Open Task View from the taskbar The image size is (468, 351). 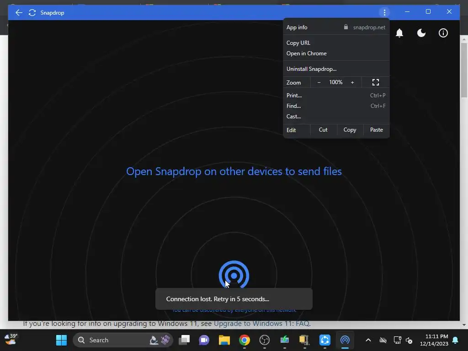184,340
